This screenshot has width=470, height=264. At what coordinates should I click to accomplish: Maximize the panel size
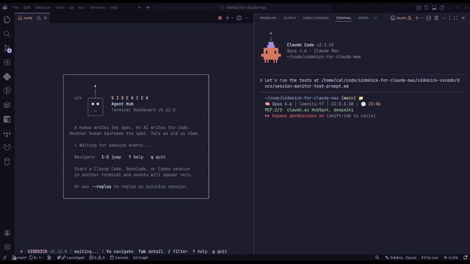(455, 18)
